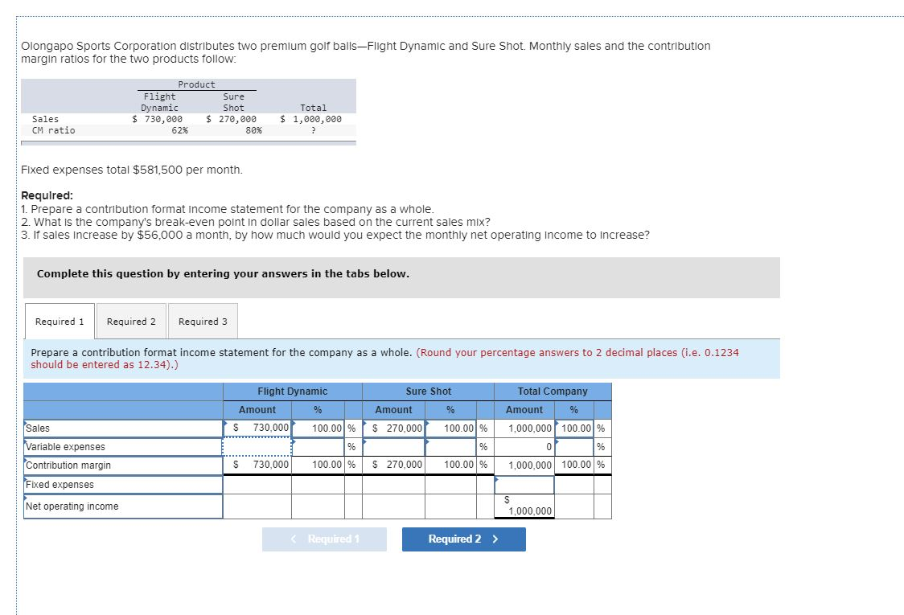Click Flight Dynamic variable expenses percent field
Image resolution: width=904 pixels, height=615 pixels.
tap(318, 447)
